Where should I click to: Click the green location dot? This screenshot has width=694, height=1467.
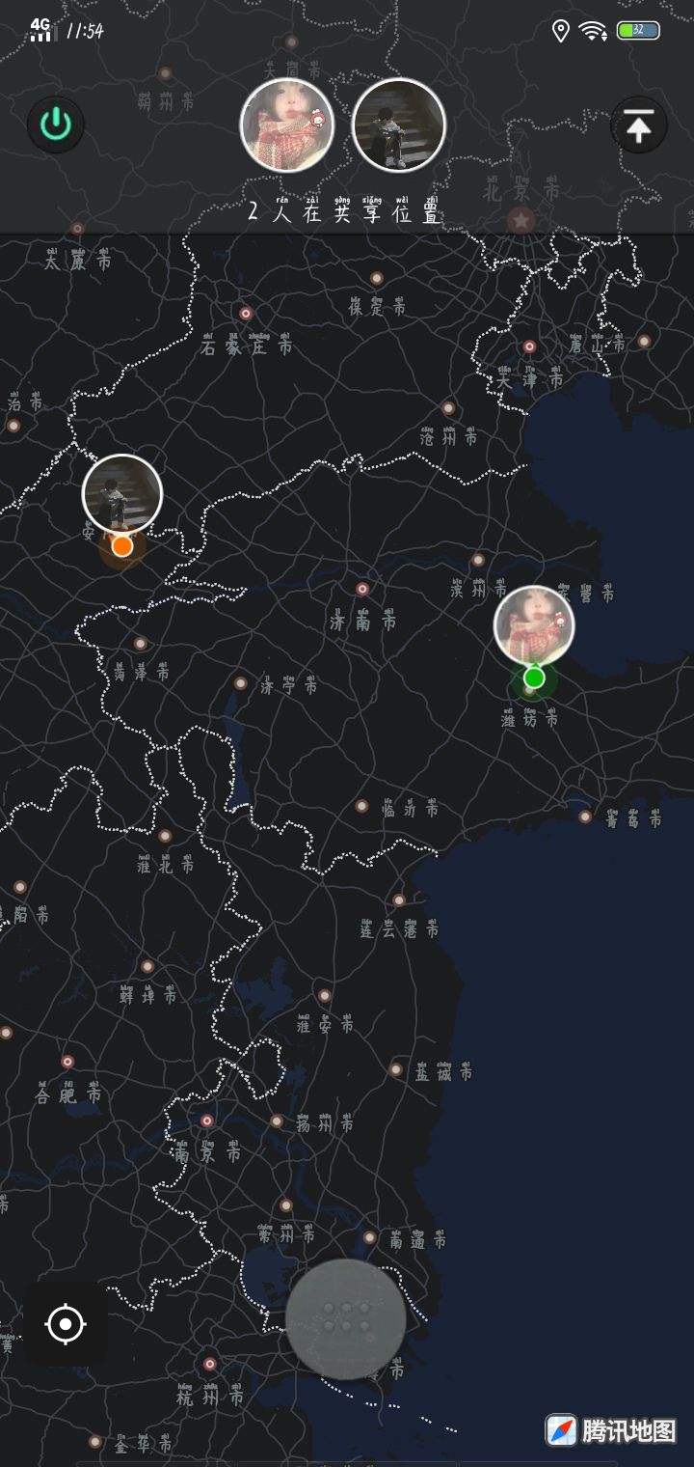[x=534, y=678]
